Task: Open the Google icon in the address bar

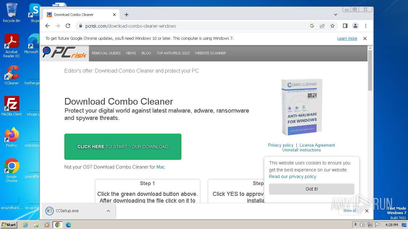Action: click(312, 26)
